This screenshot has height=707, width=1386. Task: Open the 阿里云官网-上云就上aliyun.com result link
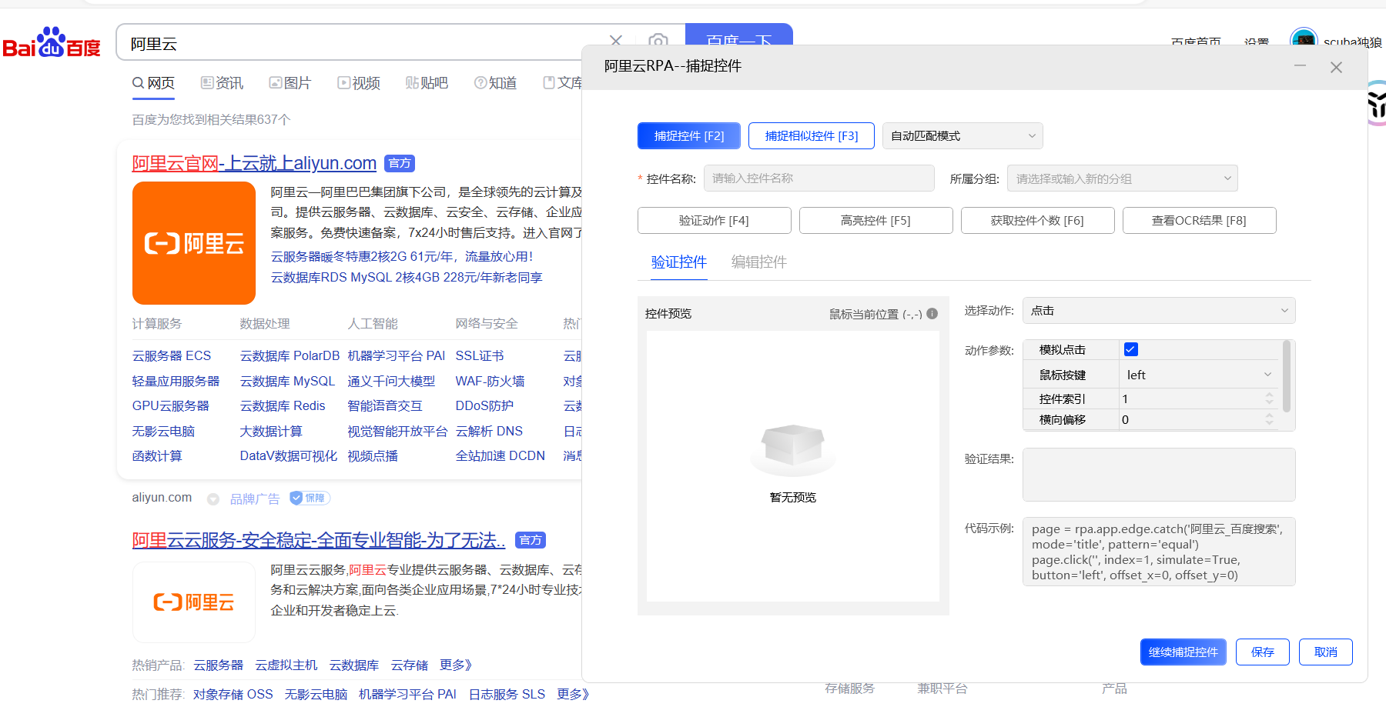(254, 163)
